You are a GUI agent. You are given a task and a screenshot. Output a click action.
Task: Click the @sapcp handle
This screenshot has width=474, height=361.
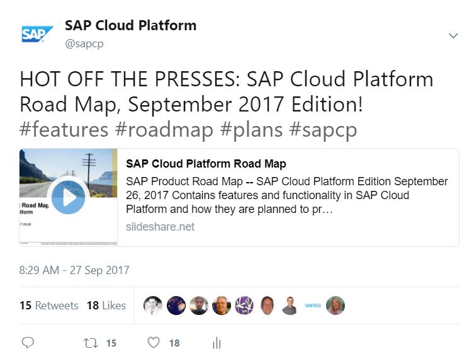84,43
